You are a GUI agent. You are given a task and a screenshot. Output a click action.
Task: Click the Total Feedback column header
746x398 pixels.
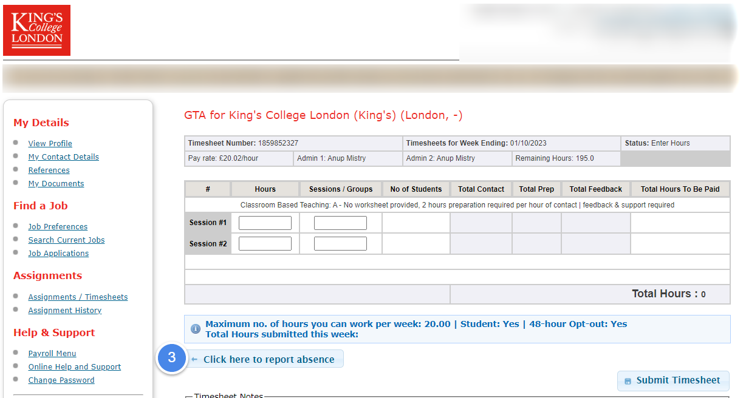(x=596, y=189)
